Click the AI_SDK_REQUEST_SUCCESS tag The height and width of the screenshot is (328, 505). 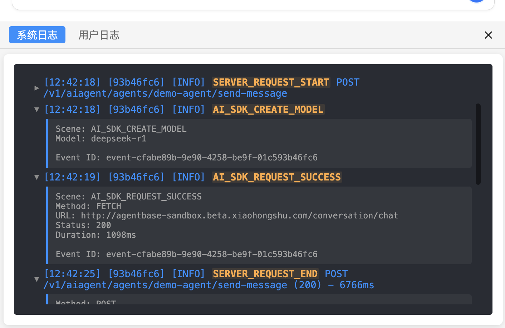277,177
